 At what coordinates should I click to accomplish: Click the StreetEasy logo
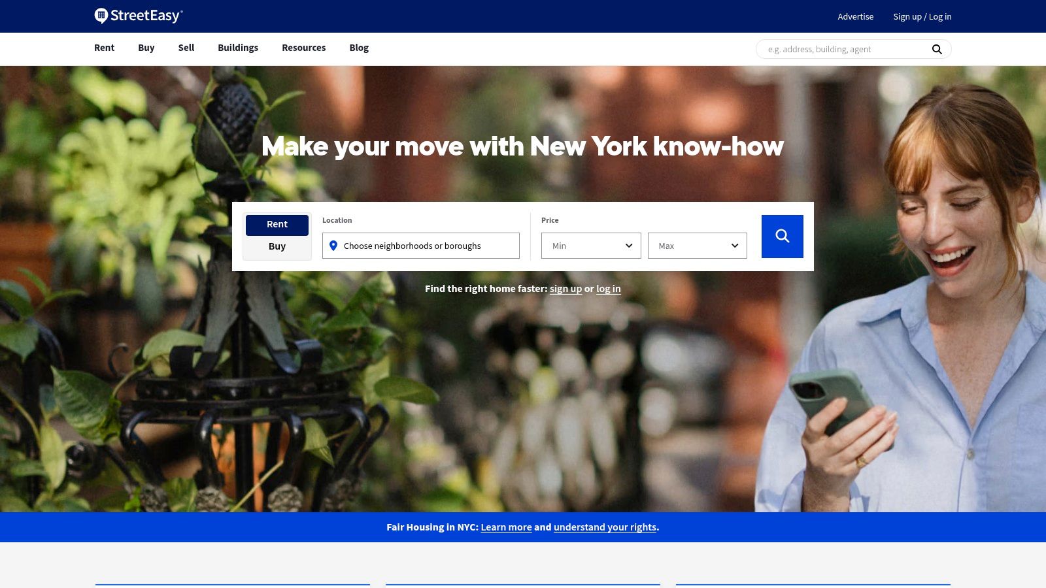(x=139, y=16)
